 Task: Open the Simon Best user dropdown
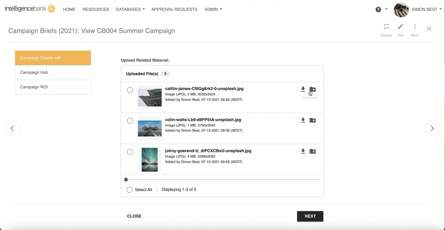pyautogui.click(x=426, y=9)
